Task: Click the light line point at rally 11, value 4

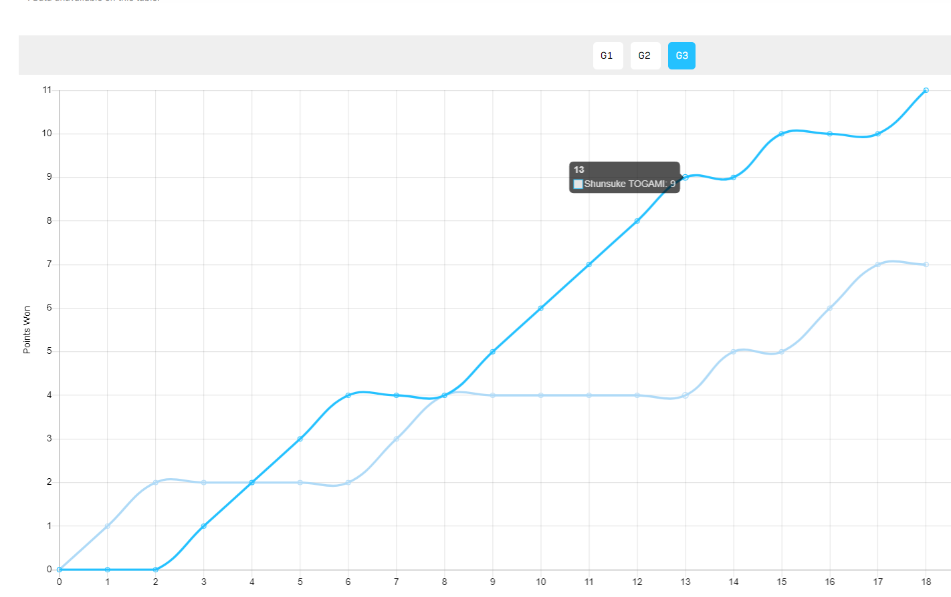Action: coord(589,395)
